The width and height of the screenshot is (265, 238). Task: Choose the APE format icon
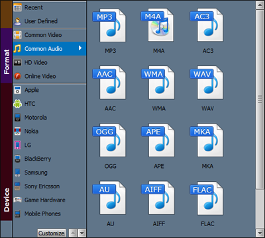pyautogui.click(x=158, y=141)
